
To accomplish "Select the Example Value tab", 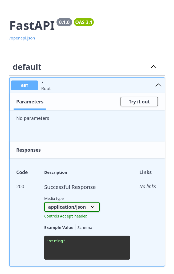I will coord(59,228).
